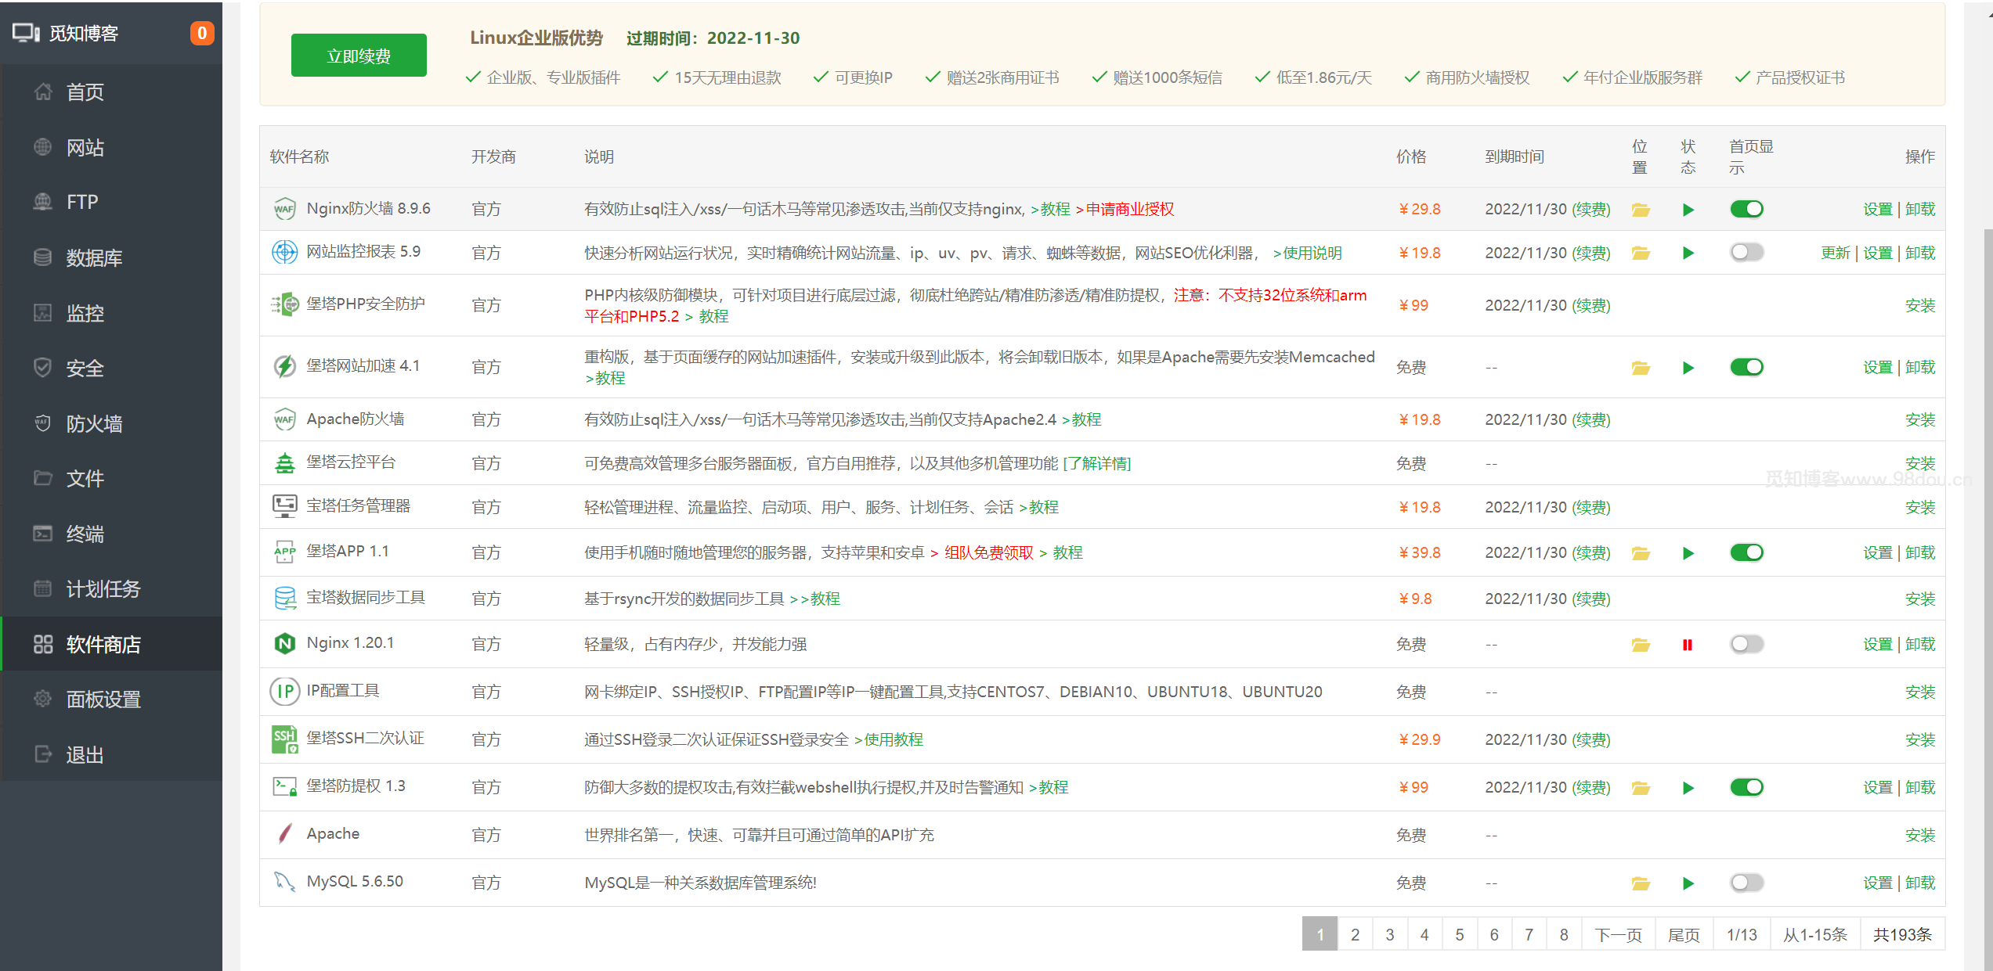Click the running status icon for Nginx防火墙
The width and height of the screenshot is (1993, 971).
coord(1688,210)
